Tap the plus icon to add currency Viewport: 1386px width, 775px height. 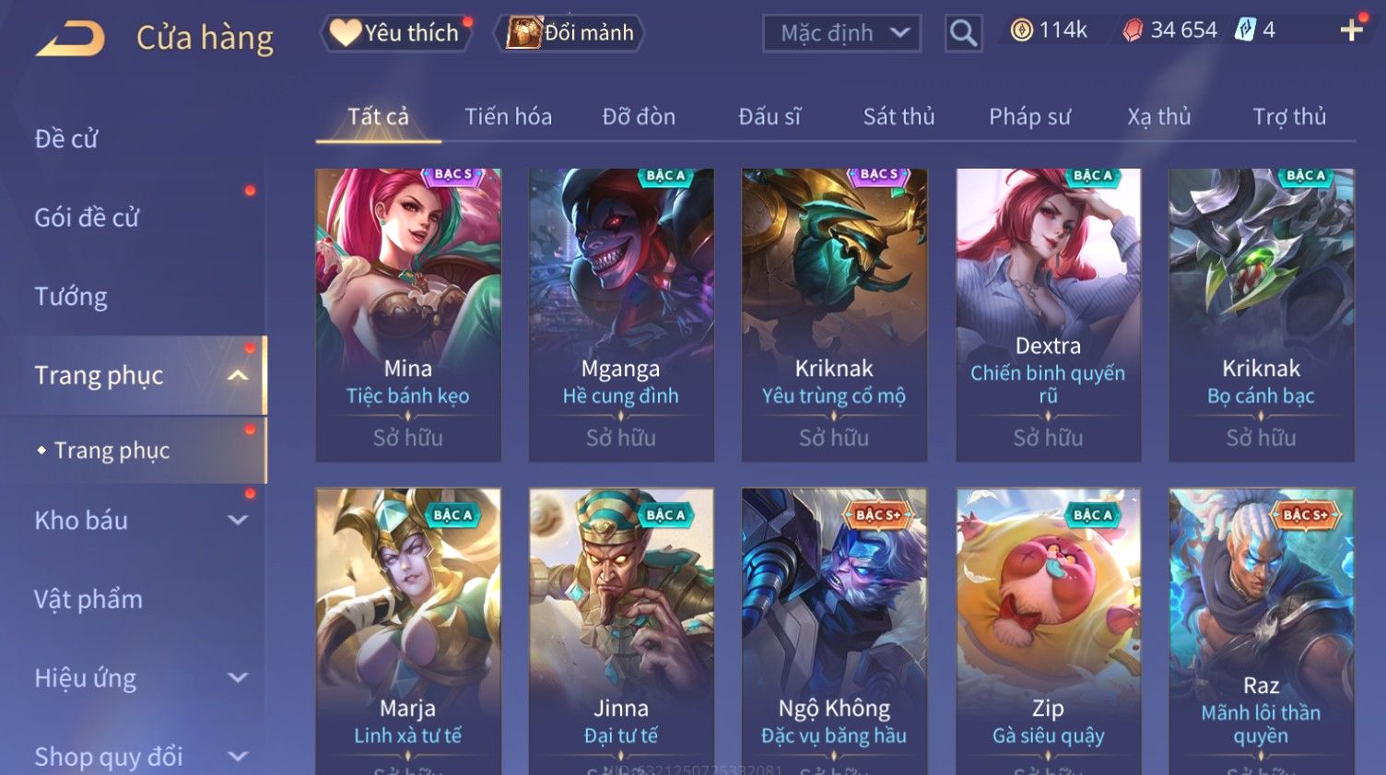pos(1352,30)
